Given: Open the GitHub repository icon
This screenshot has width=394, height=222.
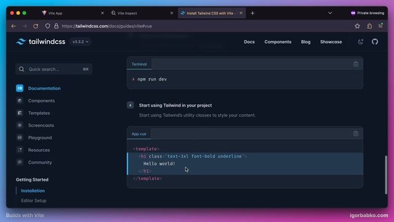Looking at the screenshot, I should coord(375,42).
